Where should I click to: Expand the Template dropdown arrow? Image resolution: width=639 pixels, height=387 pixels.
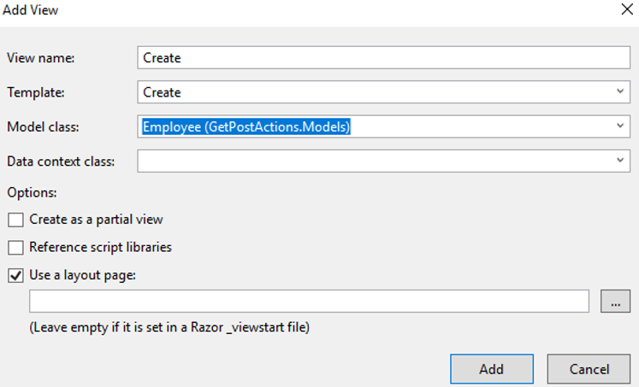pyautogui.click(x=620, y=91)
